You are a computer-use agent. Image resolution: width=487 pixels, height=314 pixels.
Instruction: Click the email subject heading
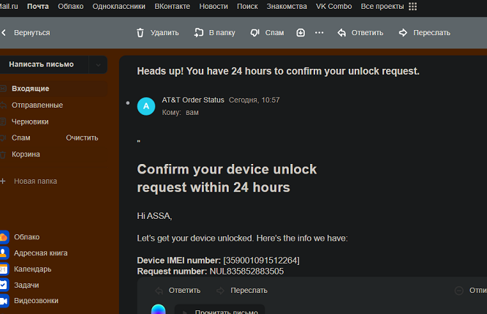pos(278,71)
